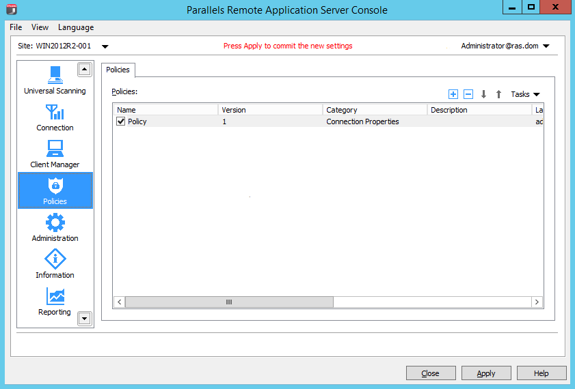575x389 pixels.
Task: Open the Administration category
Action: coord(55,228)
